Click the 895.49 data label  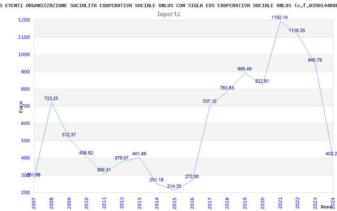(x=244, y=69)
